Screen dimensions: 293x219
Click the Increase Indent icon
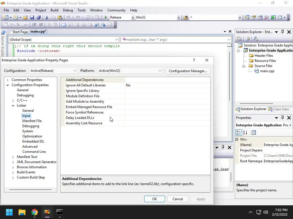click(41, 25)
